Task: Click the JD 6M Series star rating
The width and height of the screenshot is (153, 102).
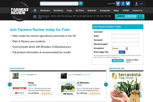Action: (95, 93)
